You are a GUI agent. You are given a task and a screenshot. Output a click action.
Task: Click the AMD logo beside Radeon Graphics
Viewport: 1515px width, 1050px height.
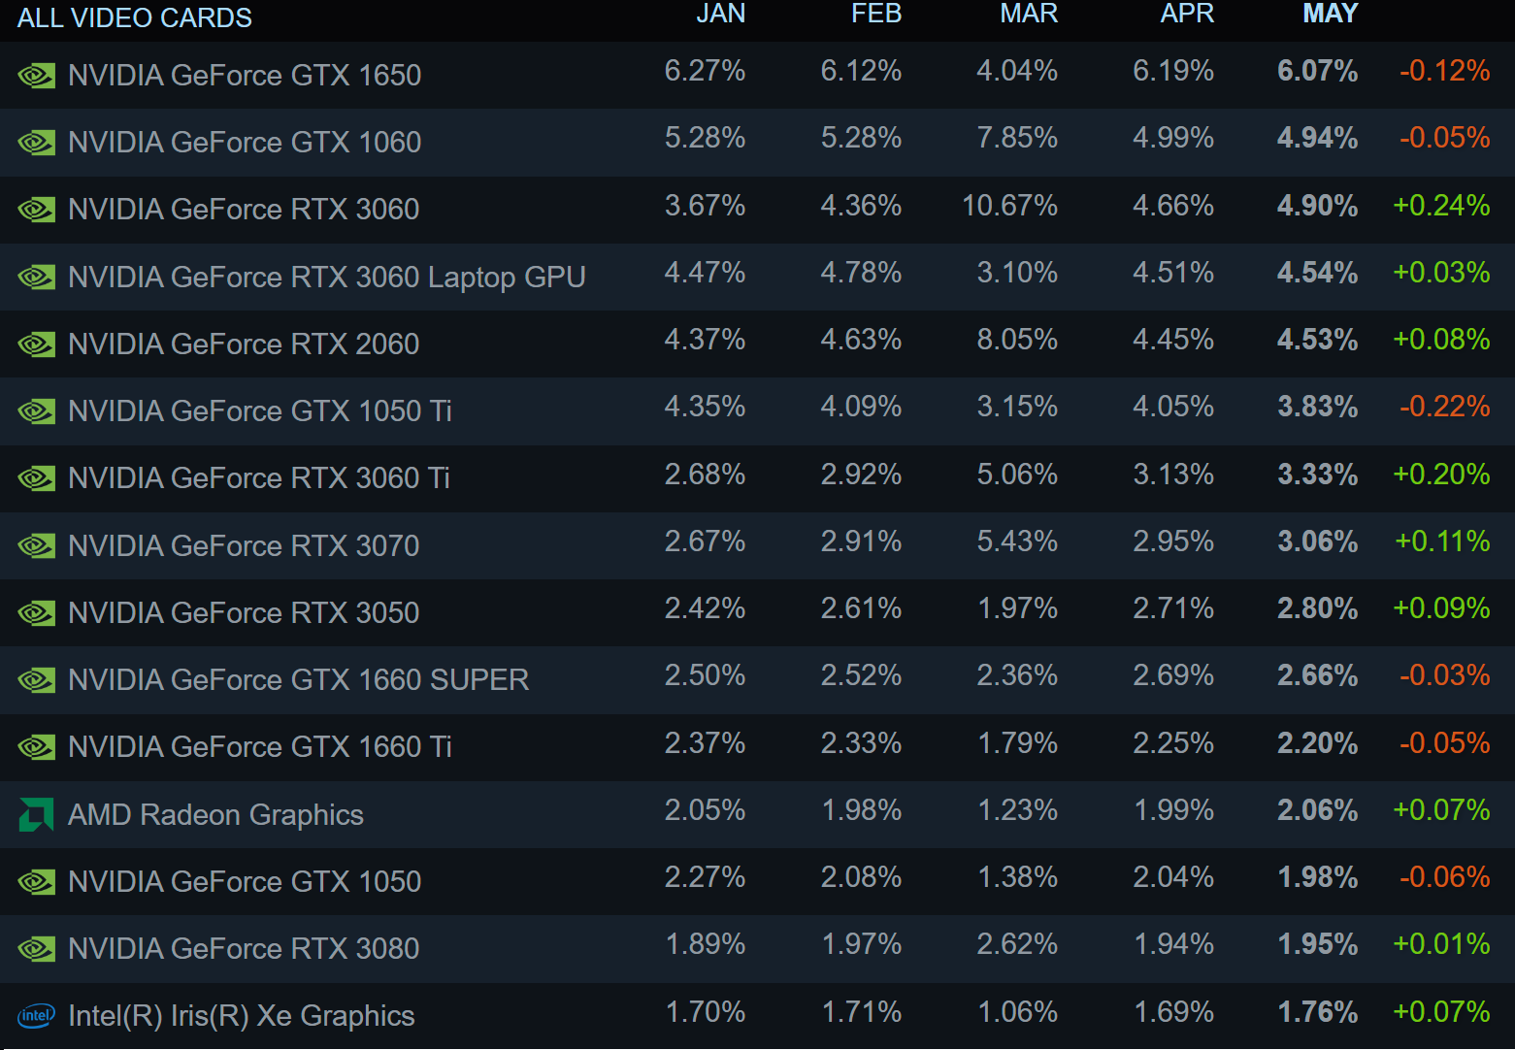pos(37,814)
